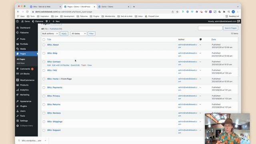Open the Blitz: Shippings page title

(55, 122)
